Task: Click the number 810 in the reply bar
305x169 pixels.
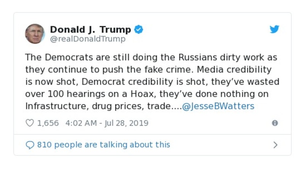Action: click(44, 145)
